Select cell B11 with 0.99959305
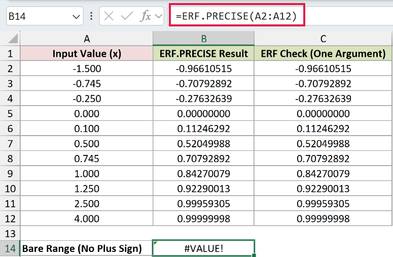The image size is (393, 257). coord(203,204)
